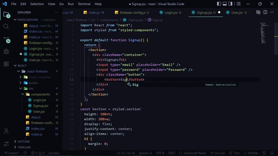The height and width of the screenshot is (156, 278).
Task: Open the File menu
Action: coord(13,4)
